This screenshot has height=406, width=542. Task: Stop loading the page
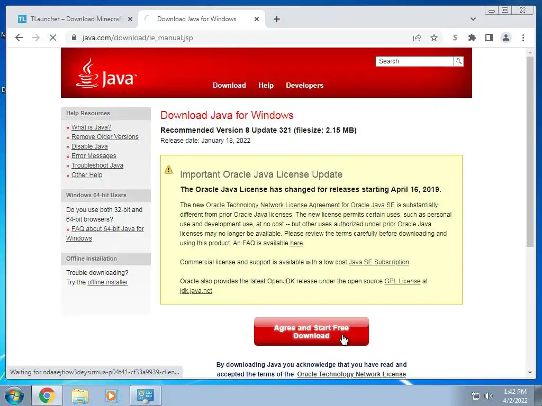click(x=52, y=38)
